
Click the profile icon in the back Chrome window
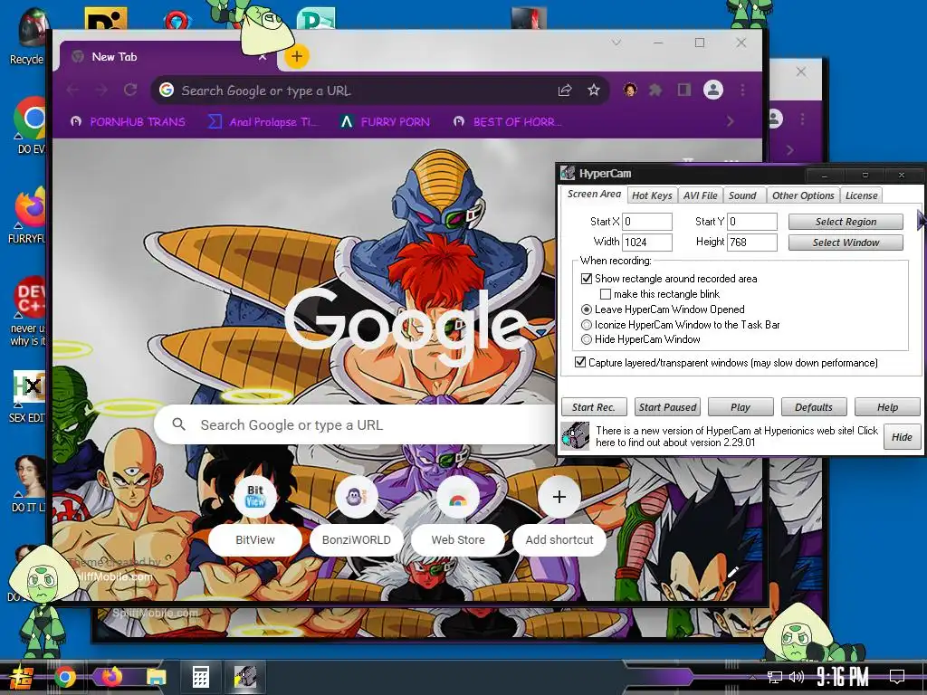click(x=775, y=119)
